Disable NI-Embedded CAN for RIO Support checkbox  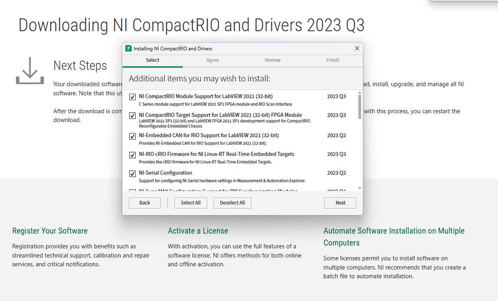click(x=132, y=136)
